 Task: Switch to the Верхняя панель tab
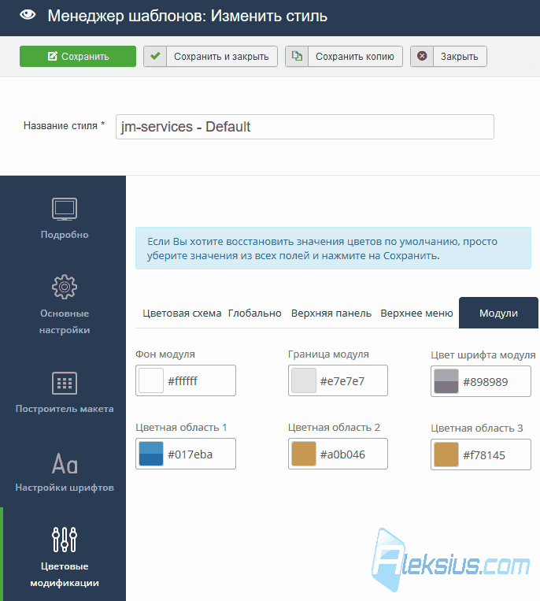[x=331, y=313]
